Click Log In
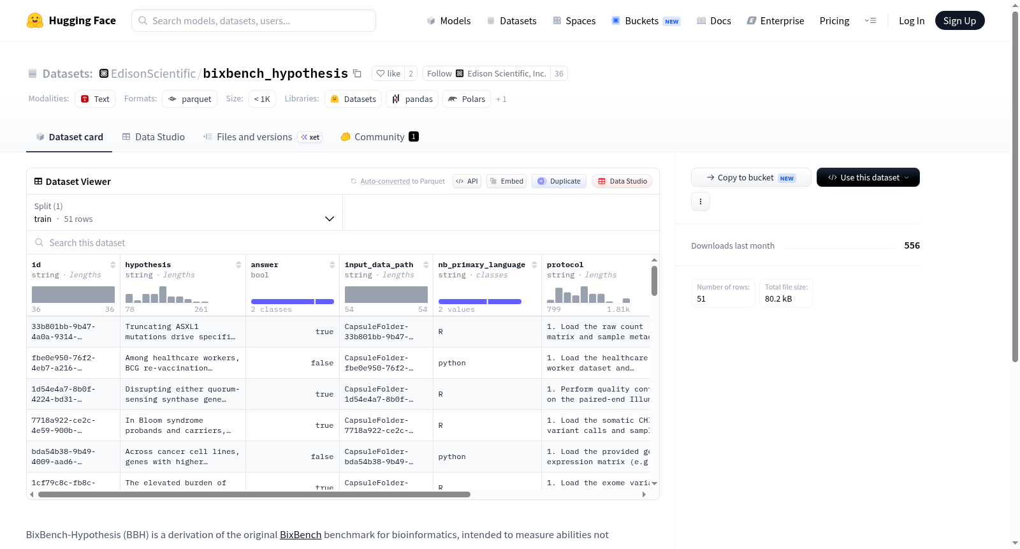Screen dimensions: 1020x549 pyautogui.click(x=912, y=21)
